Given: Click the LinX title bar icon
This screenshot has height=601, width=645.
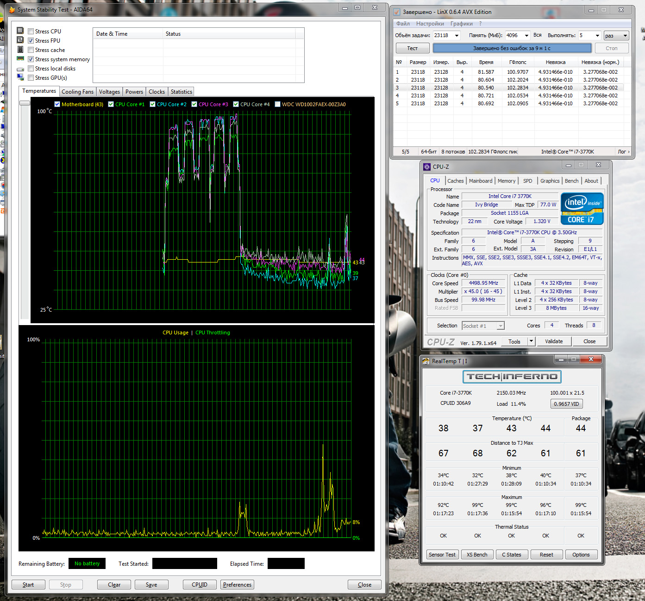Looking at the screenshot, I should (x=397, y=12).
